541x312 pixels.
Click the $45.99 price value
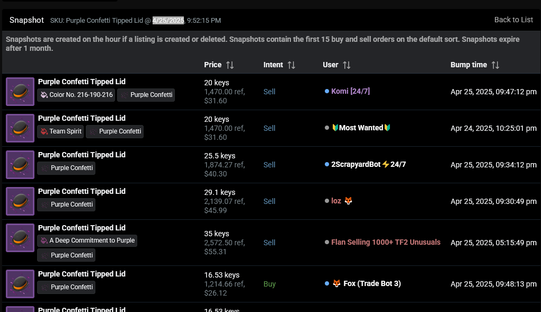[215, 210]
